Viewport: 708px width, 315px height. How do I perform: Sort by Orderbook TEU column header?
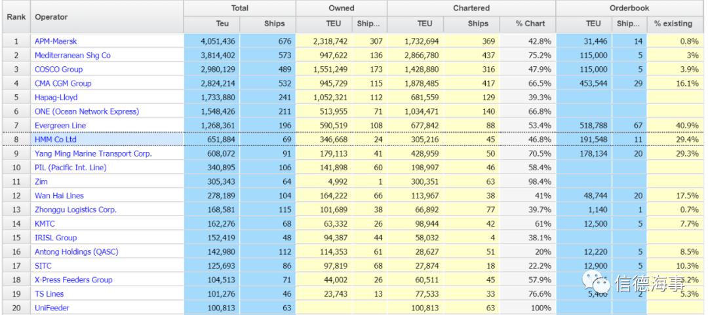click(x=584, y=24)
